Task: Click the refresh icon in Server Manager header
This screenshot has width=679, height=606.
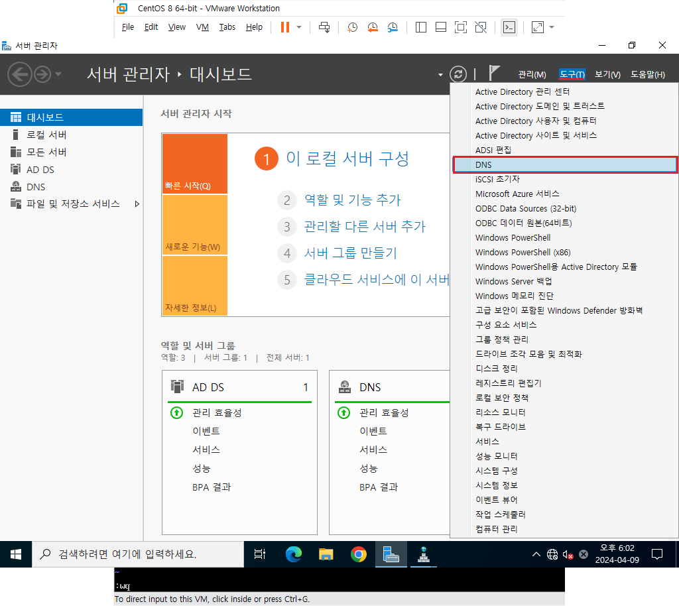Action: click(458, 74)
